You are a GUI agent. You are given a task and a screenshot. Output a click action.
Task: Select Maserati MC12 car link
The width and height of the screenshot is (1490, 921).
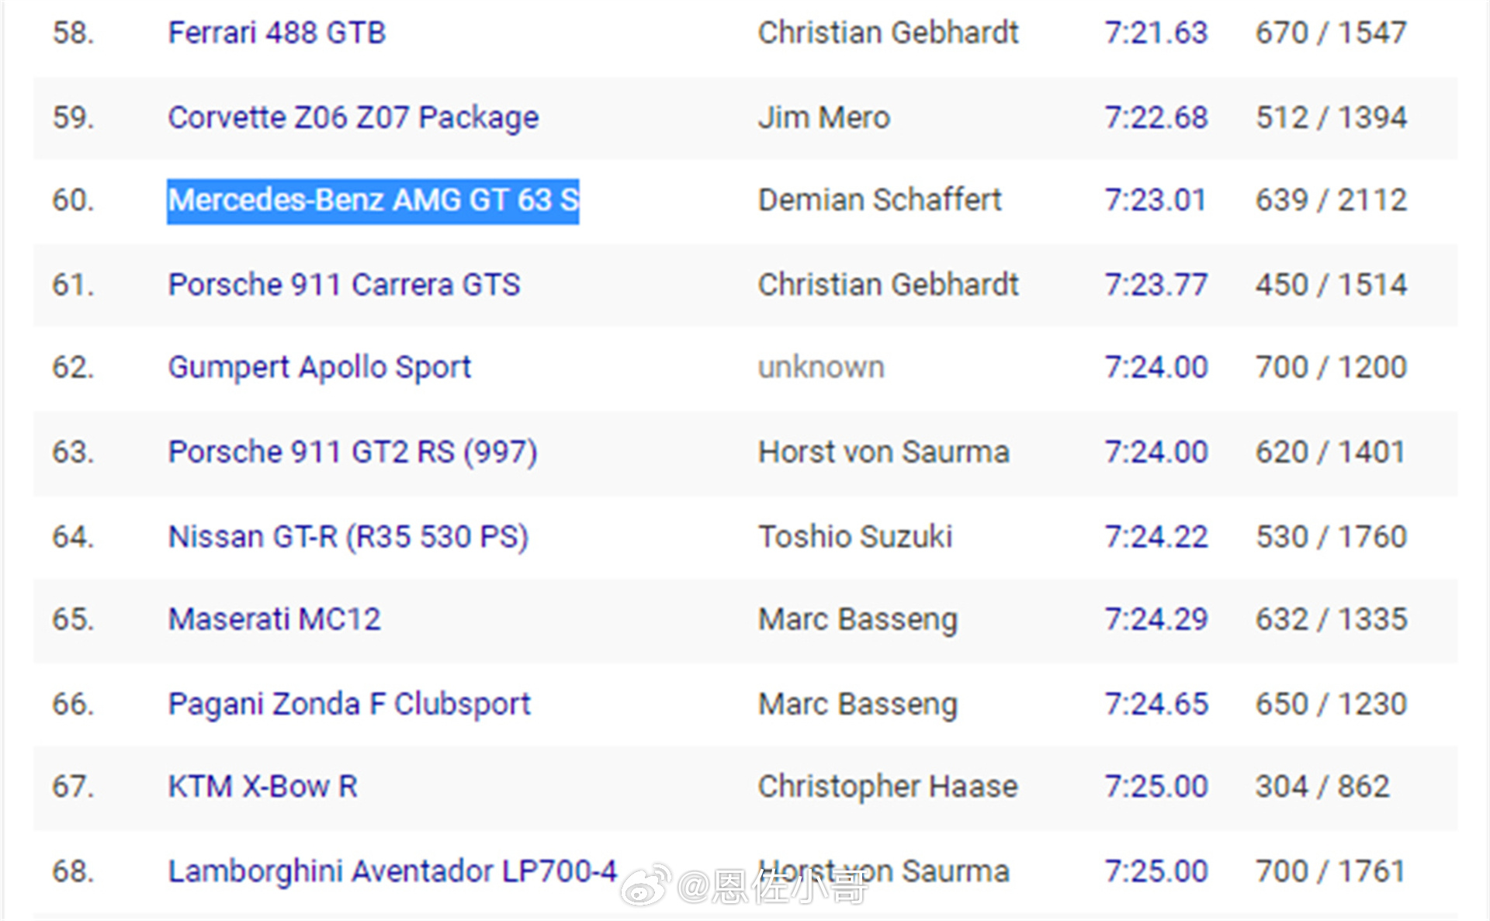(275, 619)
